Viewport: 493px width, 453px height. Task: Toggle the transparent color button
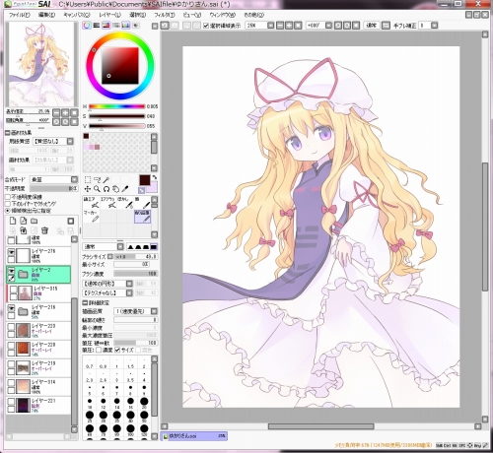click(x=141, y=190)
